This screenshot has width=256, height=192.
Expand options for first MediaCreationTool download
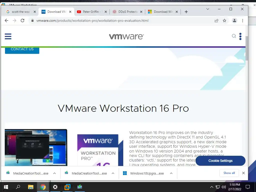point(54,173)
